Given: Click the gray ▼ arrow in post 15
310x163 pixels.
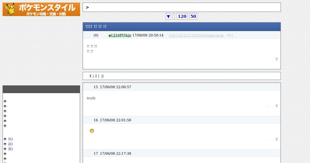Looking at the screenshot, I should pyautogui.click(x=276, y=106).
